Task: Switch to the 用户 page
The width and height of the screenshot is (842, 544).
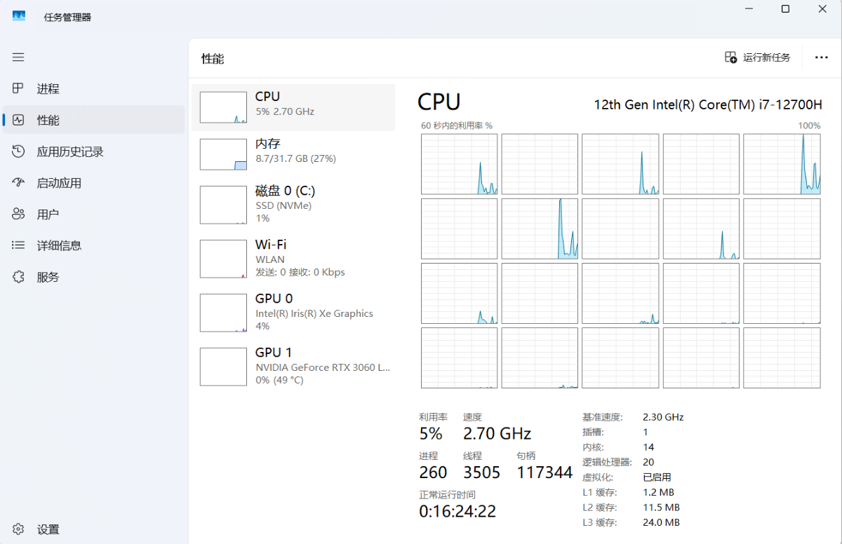Action: [94, 215]
